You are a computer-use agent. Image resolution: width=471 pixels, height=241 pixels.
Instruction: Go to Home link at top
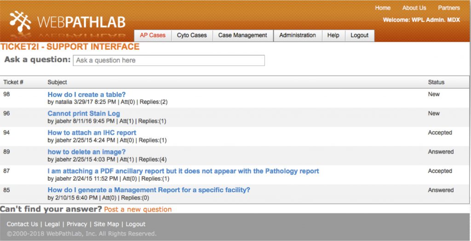pyautogui.click(x=383, y=8)
